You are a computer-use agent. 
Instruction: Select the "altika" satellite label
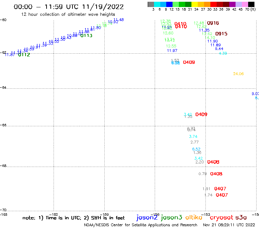pyautogui.click(x=194, y=217)
